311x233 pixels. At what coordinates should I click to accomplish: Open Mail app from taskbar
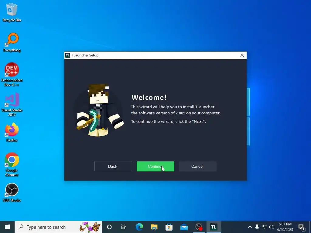pyautogui.click(x=184, y=227)
